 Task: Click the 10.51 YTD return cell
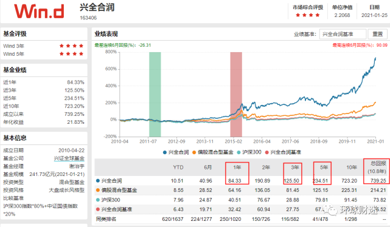(177, 181)
